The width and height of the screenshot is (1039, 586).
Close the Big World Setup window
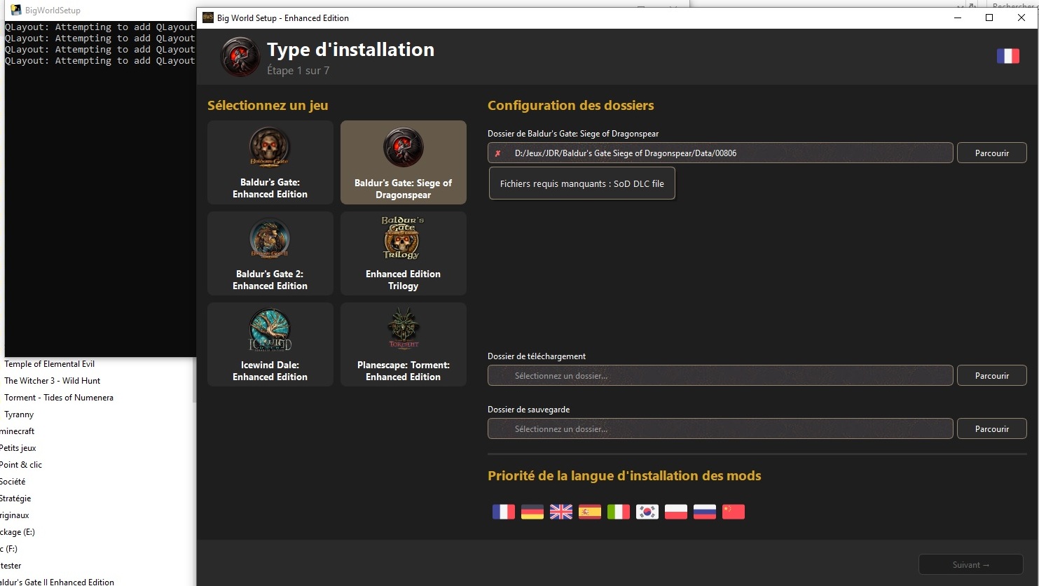point(1021,18)
